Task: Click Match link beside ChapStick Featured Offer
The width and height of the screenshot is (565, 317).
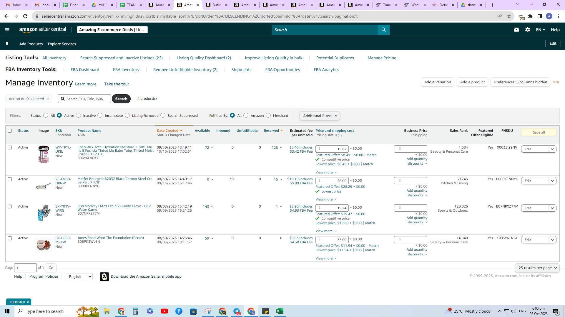Action: [x=371, y=155]
